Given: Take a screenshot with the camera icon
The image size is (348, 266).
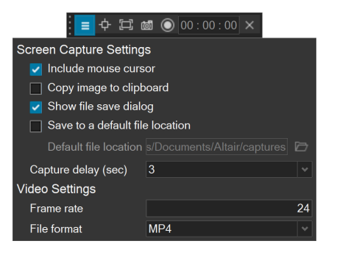Looking at the screenshot, I should point(147,25).
